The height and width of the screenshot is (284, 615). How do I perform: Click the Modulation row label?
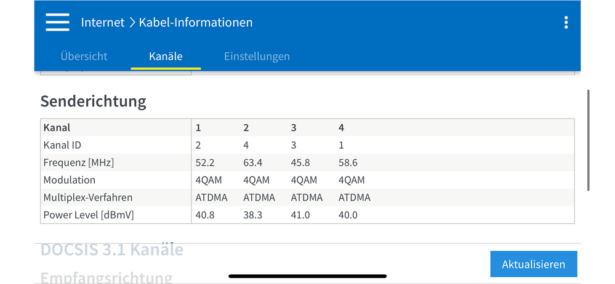coord(70,180)
